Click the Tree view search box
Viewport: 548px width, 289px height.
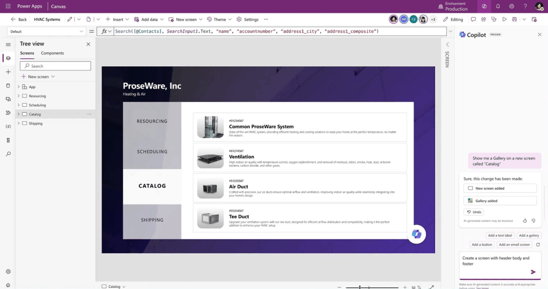point(55,66)
